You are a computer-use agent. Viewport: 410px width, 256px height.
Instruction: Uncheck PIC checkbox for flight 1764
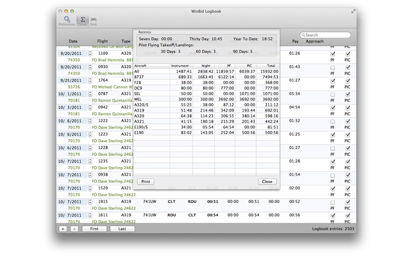click(347, 81)
